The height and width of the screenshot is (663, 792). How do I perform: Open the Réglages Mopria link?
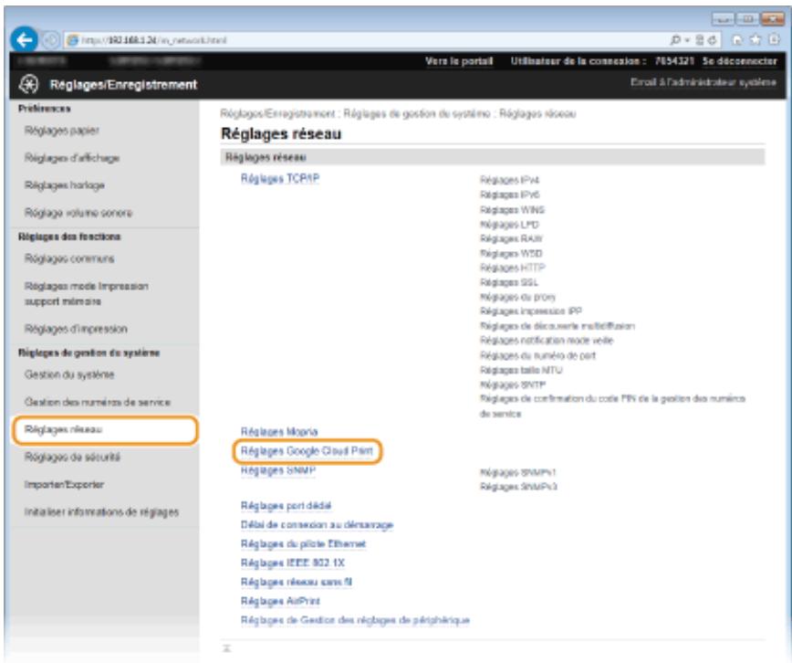[279, 432]
